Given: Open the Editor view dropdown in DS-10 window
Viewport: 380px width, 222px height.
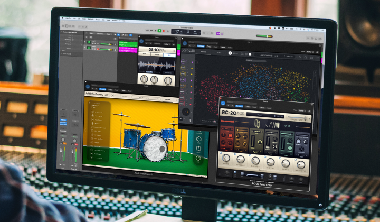Looking at the screenshot, I should [167, 44].
